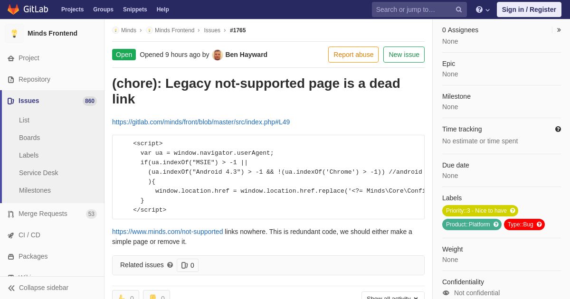Open the Projects top menu
Screen dimensions: 570x299
[72, 9]
